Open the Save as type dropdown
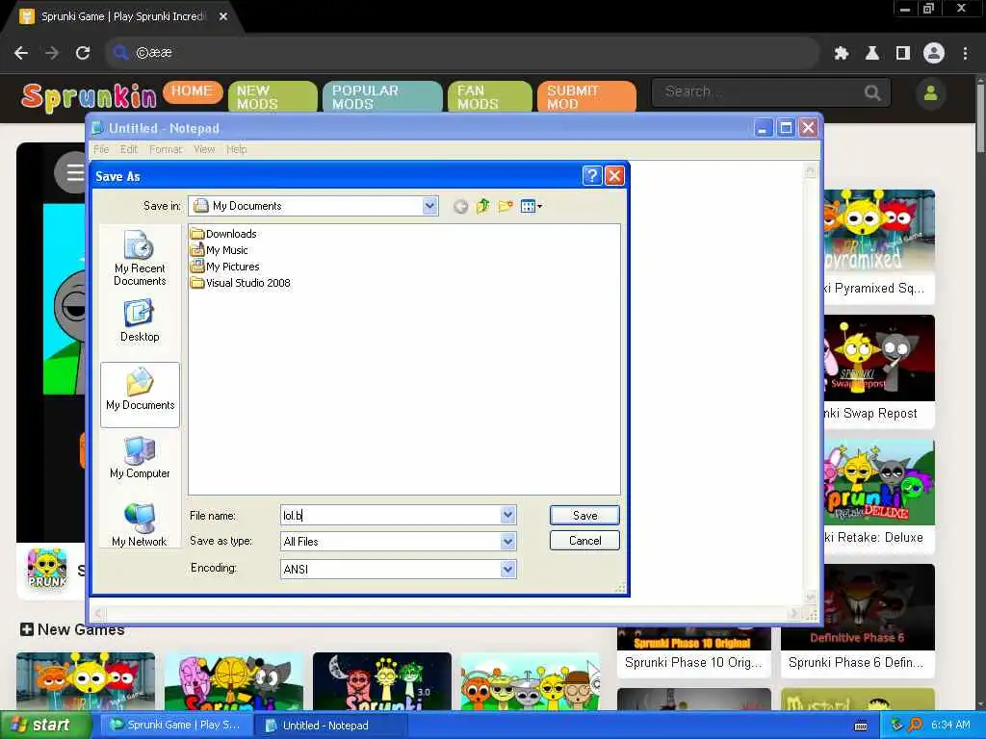986x739 pixels. click(508, 541)
